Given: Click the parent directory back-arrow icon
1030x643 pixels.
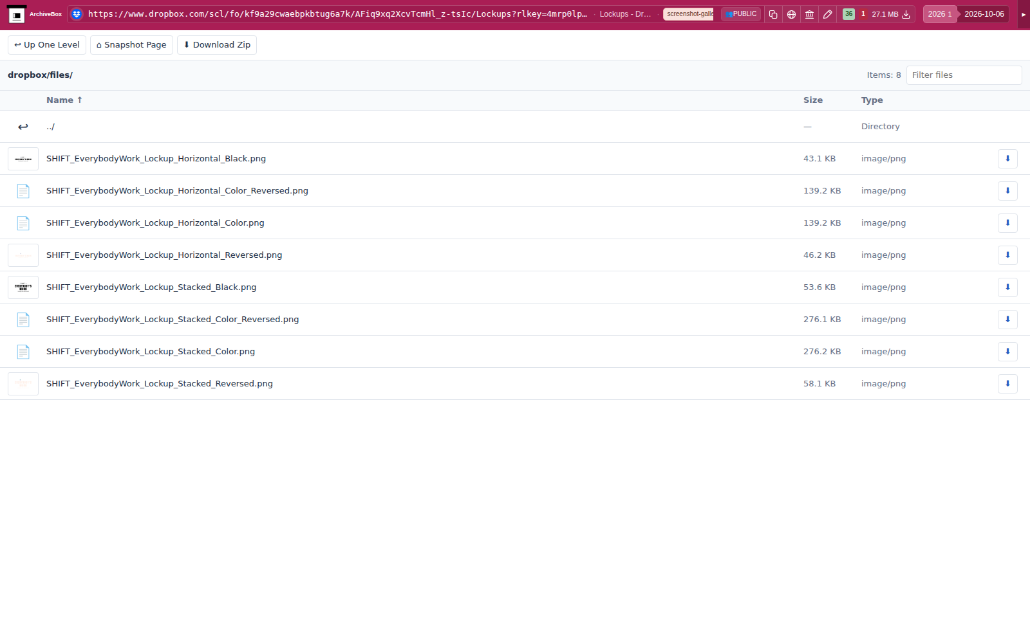Looking at the screenshot, I should [x=23, y=127].
